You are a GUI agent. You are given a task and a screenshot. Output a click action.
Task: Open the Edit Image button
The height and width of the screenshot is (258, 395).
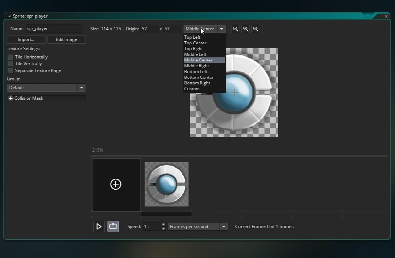(66, 39)
